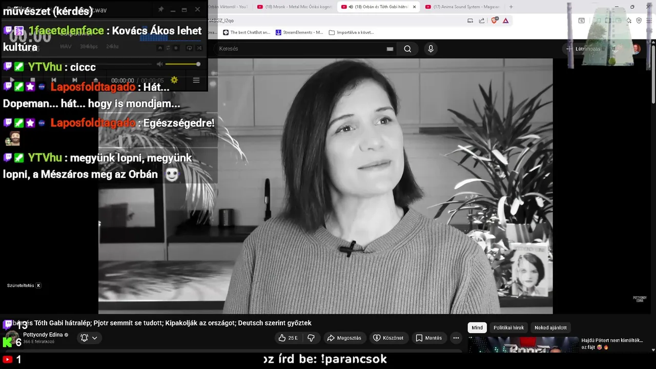The height and width of the screenshot is (369, 656).
Task: Switch to Orbán Viktorról YouTube tab
Action: [x=229, y=7]
